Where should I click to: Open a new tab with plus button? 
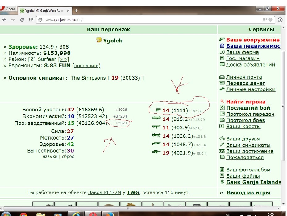point(76,11)
